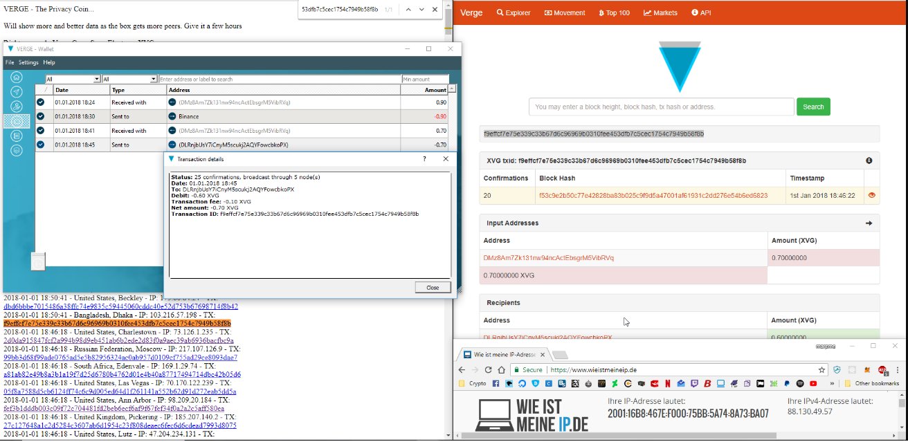Close the Transaction details dialog via Close button
This screenshot has height=442, width=908.
(x=433, y=287)
